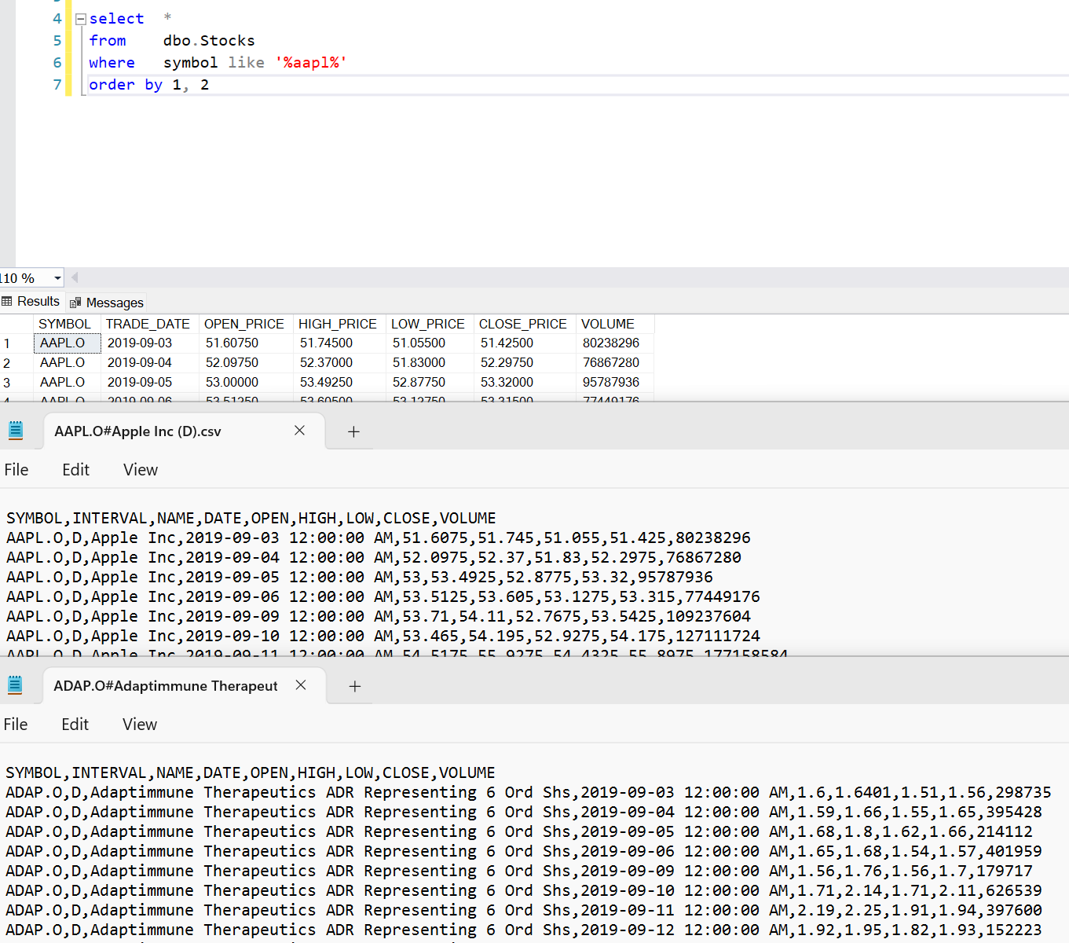This screenshot has height=943, width=1069.
Task: Switch to the Messages tab
Action: click(107, 303)
